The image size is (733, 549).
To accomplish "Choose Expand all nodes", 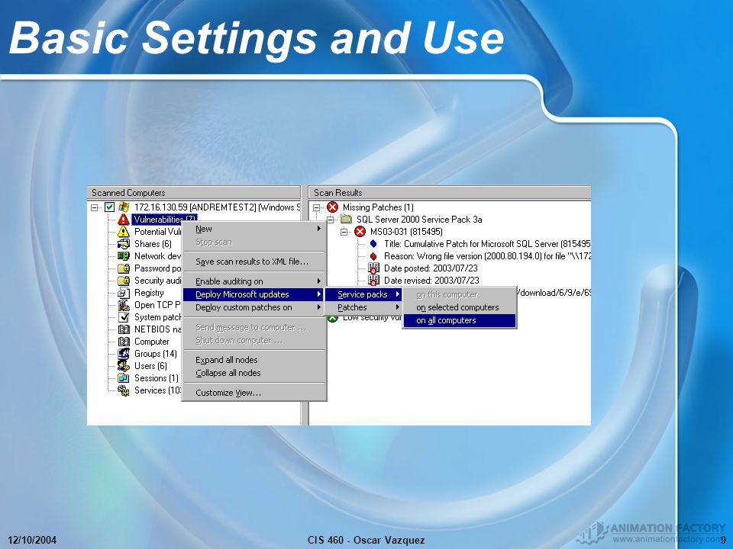I will click(x=253, y=360).
